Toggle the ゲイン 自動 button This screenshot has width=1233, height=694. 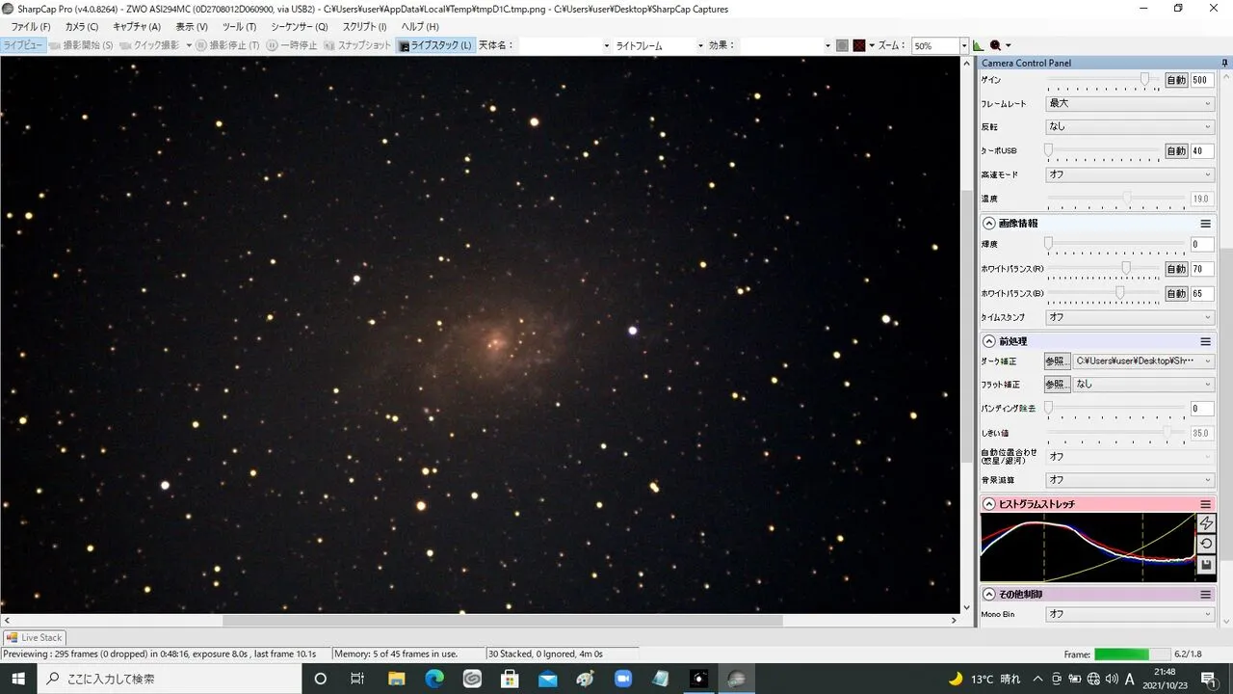(1176, 81)
